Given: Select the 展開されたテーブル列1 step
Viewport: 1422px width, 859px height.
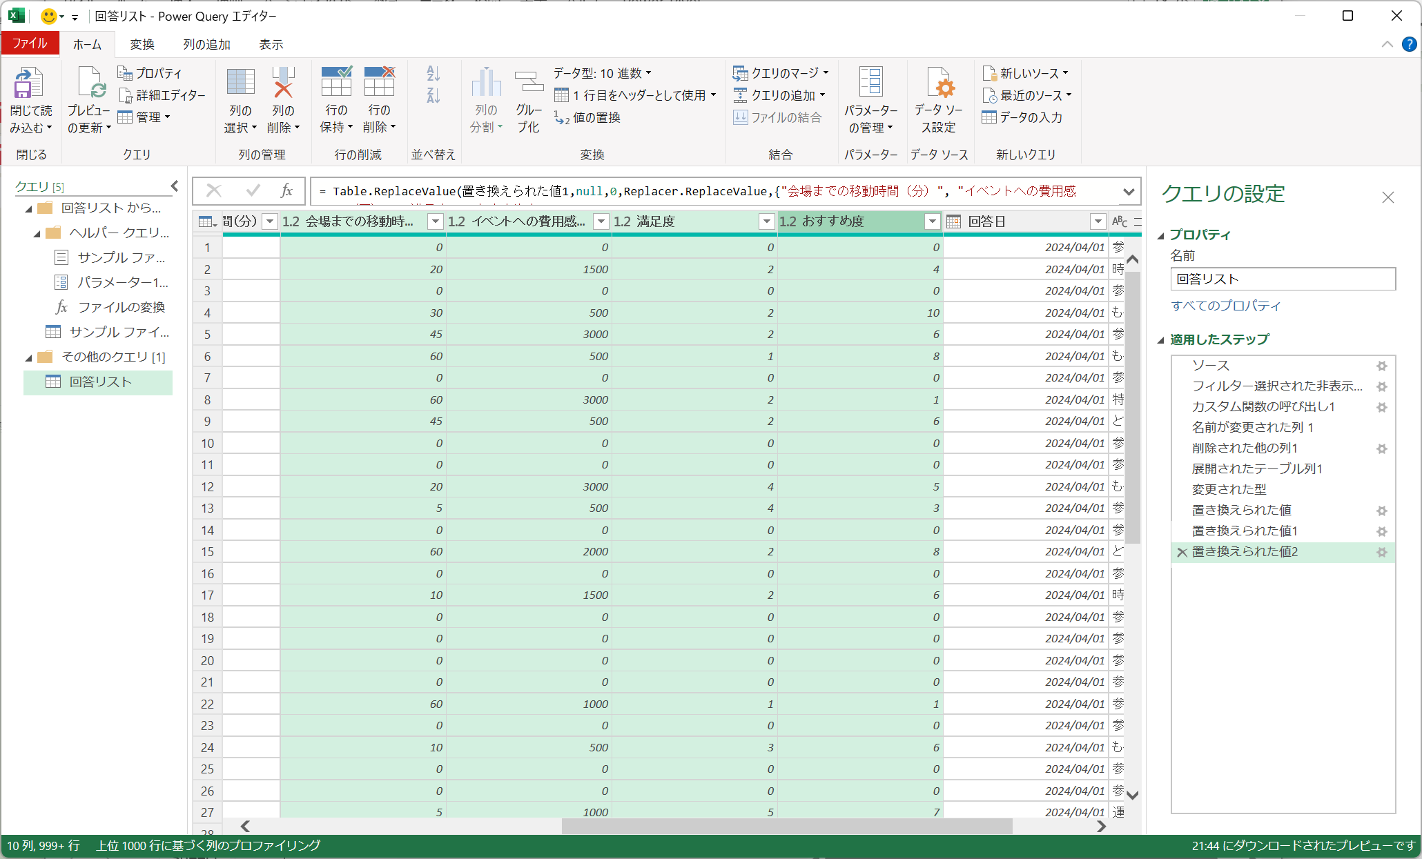Looking at the screenshot, I should [x=1257, y=468].
